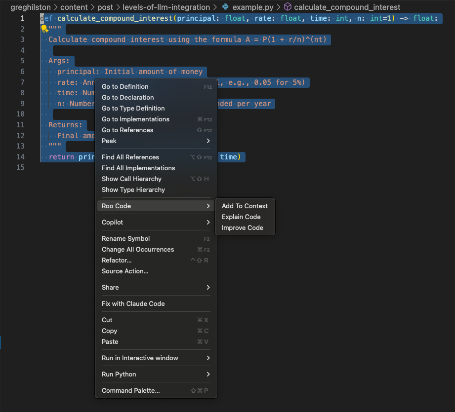Expand Run in Interactive window submenu
The height and width of the screenshot is (412, 455).
156,358
